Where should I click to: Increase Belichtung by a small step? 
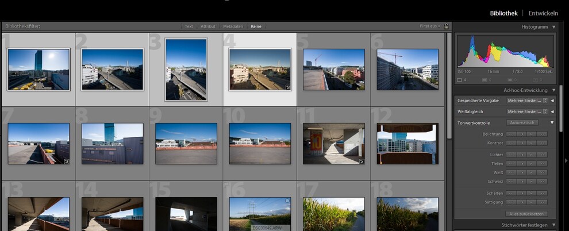coord(532,134)
